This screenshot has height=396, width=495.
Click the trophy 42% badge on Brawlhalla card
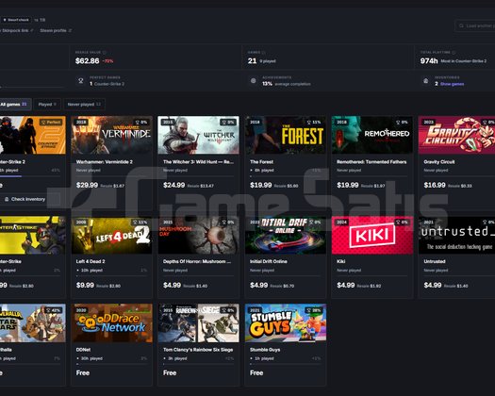click(x=54, y=310)
